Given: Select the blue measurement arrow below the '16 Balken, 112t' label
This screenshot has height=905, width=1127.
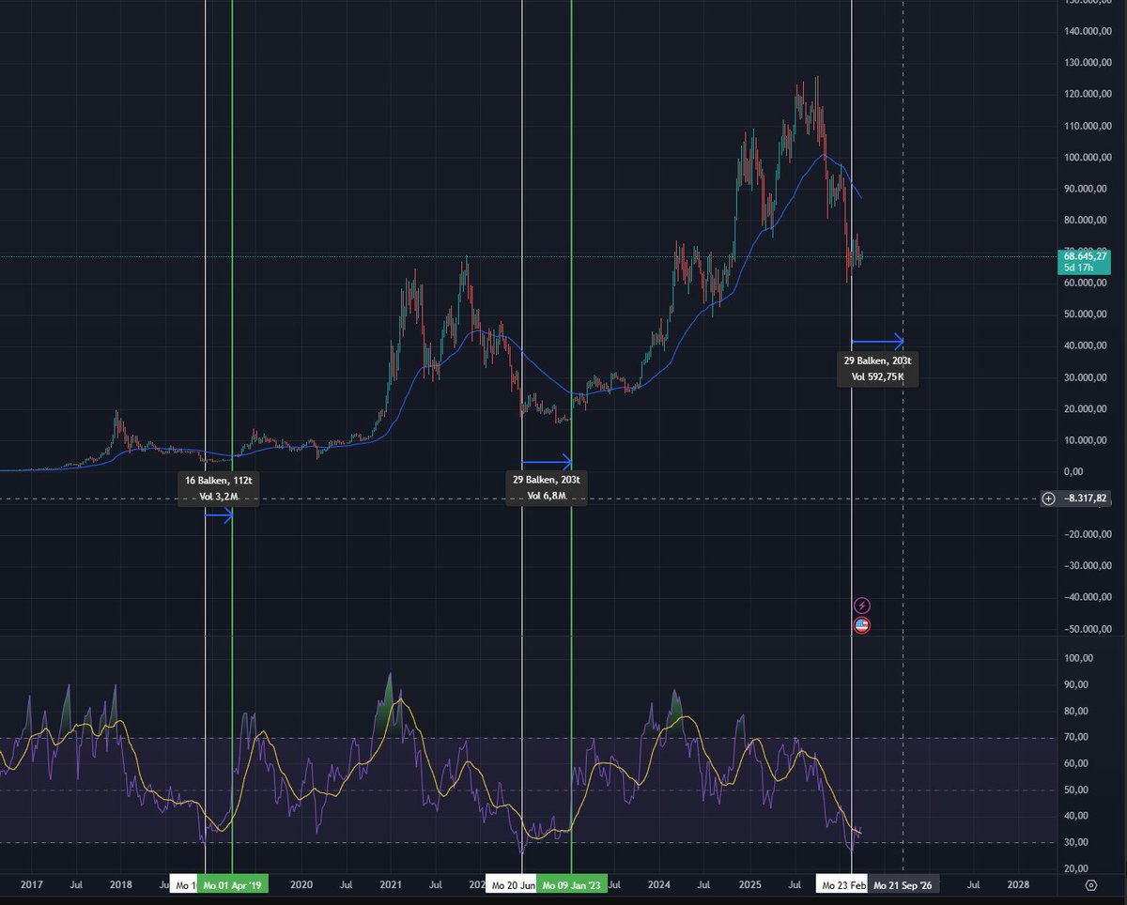Looking at the screenshot, I should [218, 514].
